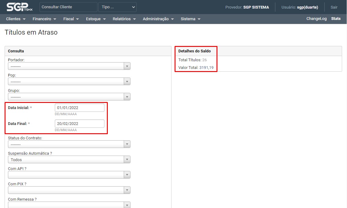The height and width of the screenshot is (208, 347).
Task: Click the Stats link
Action: click(336, 19)
